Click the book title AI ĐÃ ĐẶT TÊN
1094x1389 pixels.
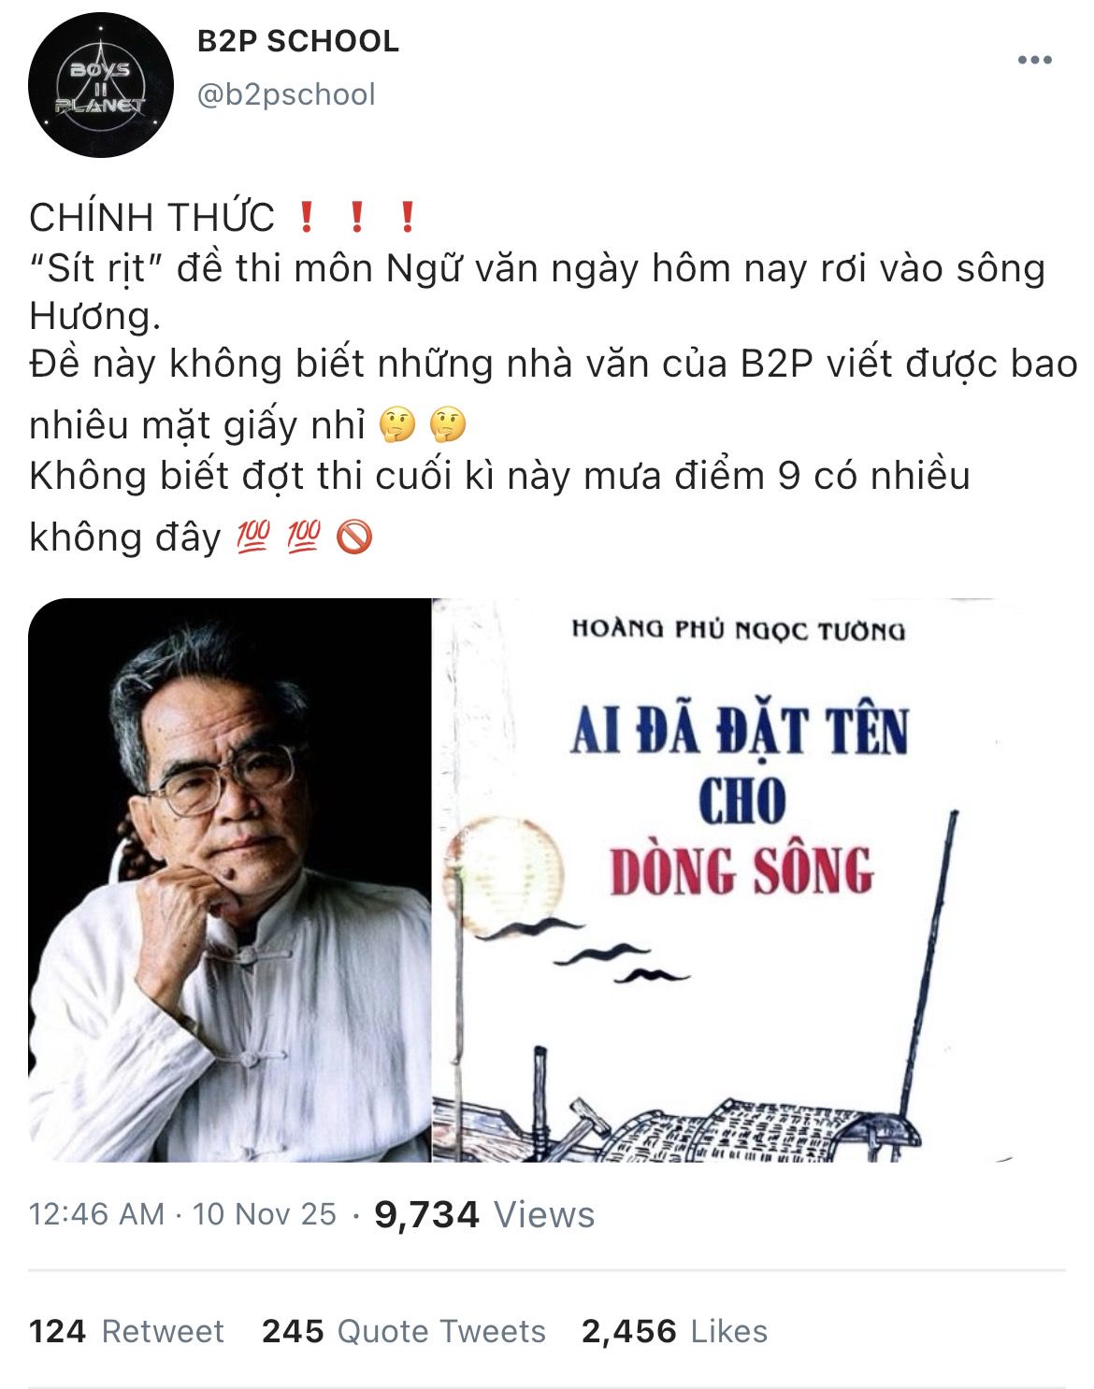pos(739,731)
